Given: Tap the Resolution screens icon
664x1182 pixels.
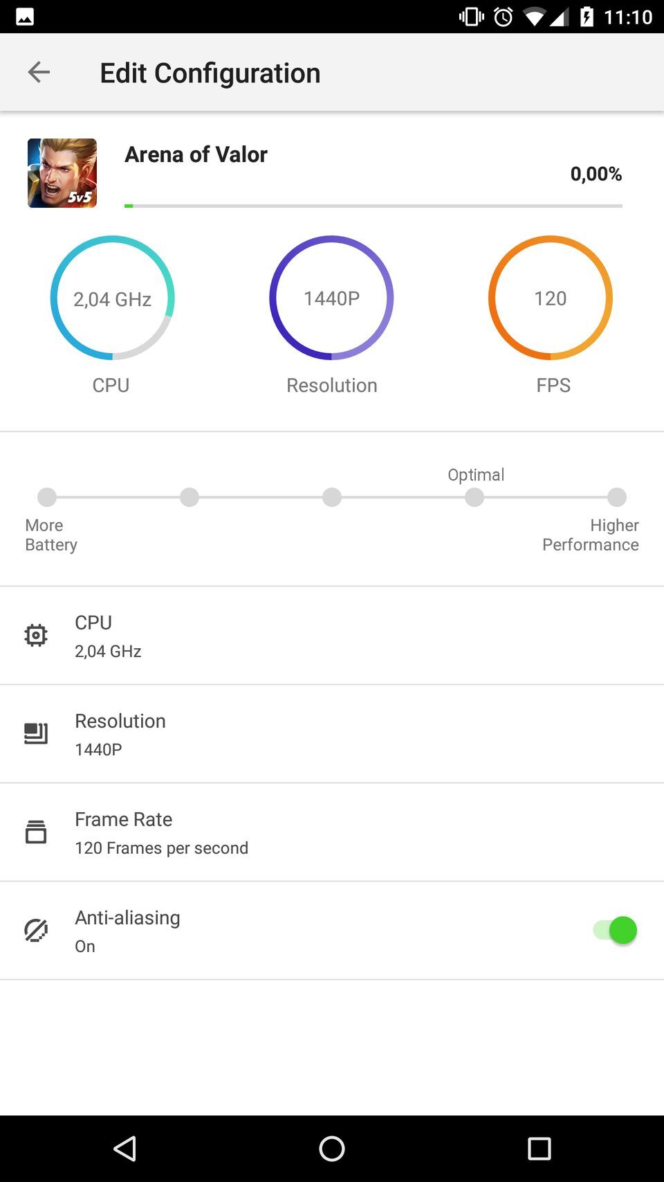Looking at the screenshot, I should point(36,733).
